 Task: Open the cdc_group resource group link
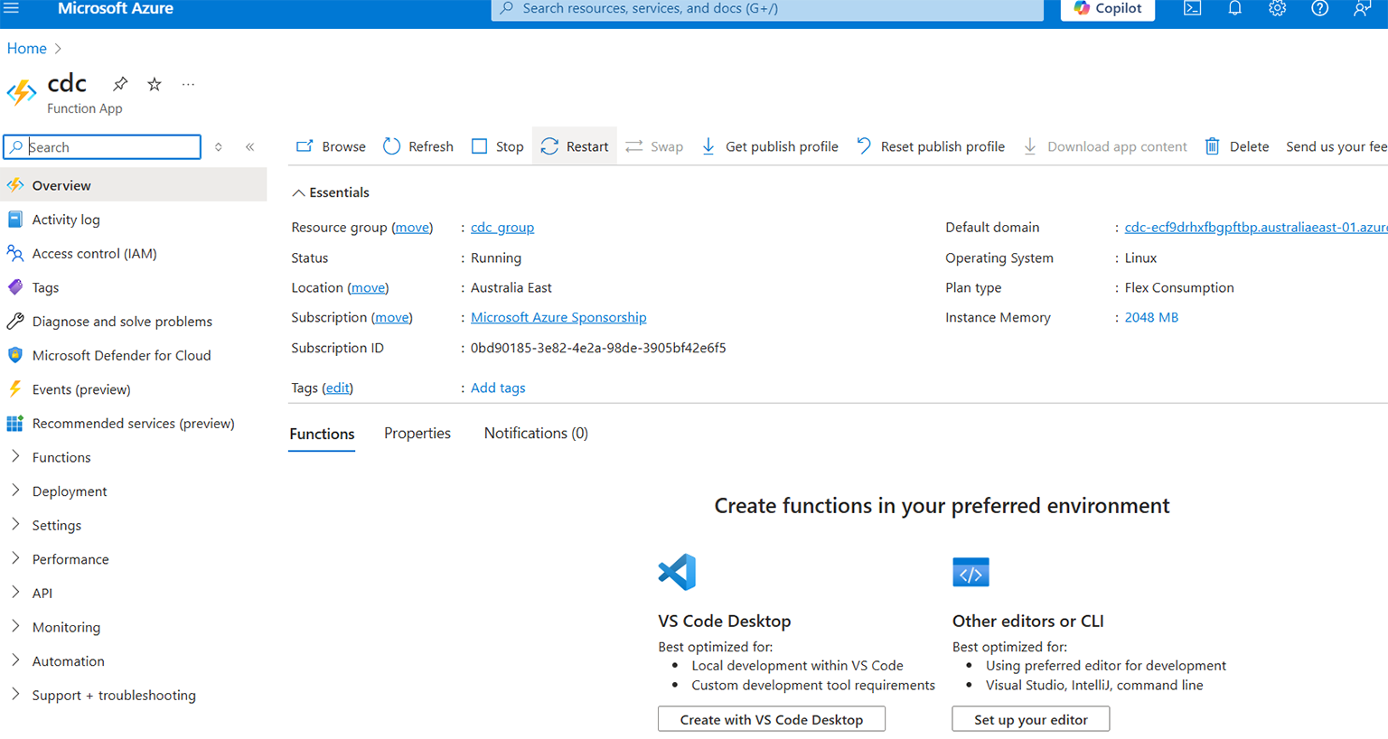coord(502,228)
